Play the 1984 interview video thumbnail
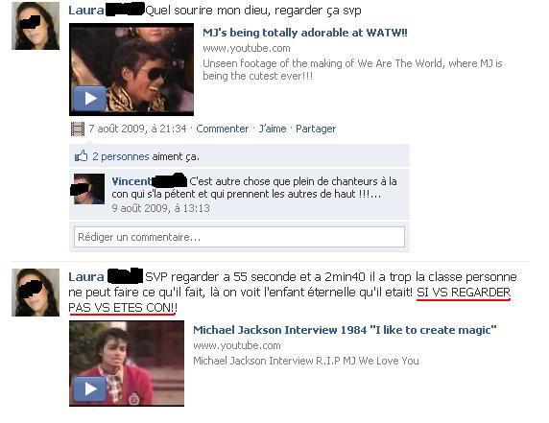Screen dimensions: 549x423 click(127, 364)
